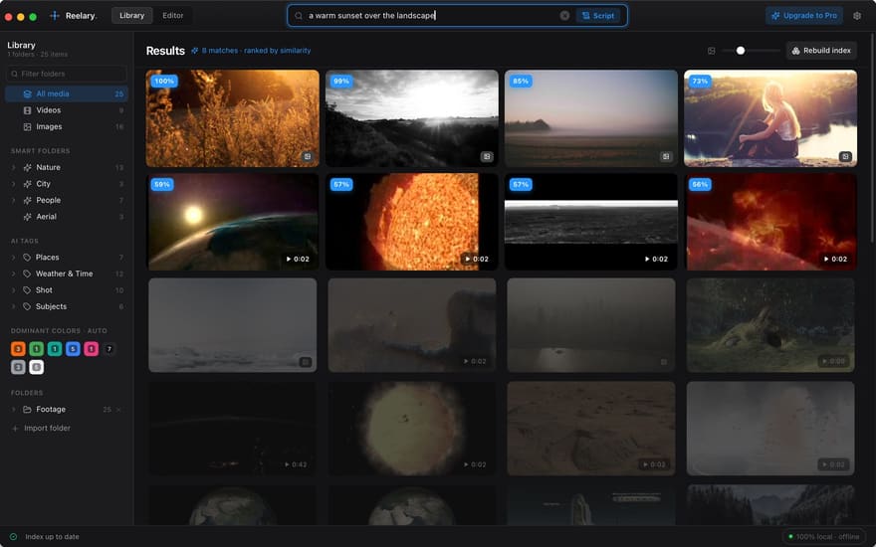
Task: Click the 0:02 play badge on the 59% video
Action: [298, 259]
